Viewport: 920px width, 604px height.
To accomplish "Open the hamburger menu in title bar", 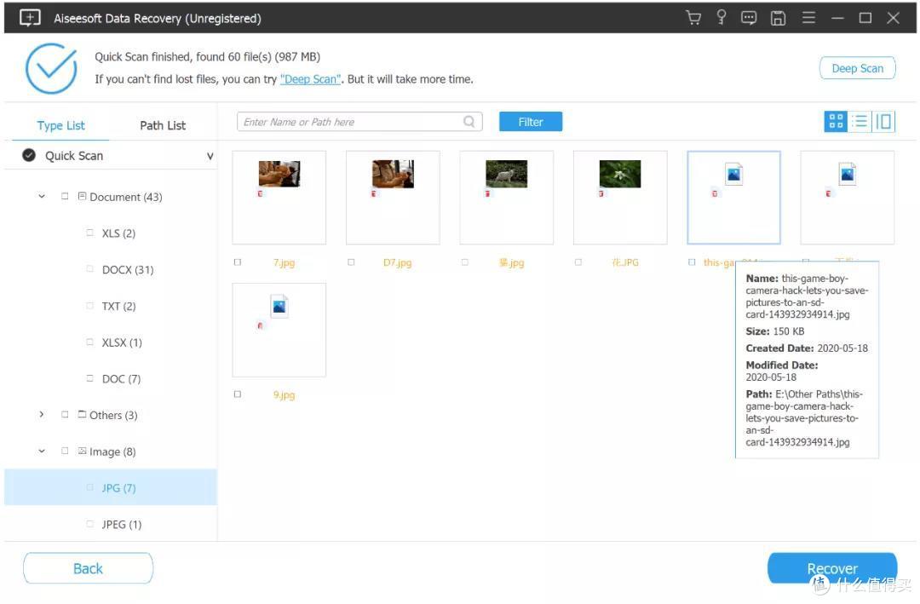I will pos(808,18).
